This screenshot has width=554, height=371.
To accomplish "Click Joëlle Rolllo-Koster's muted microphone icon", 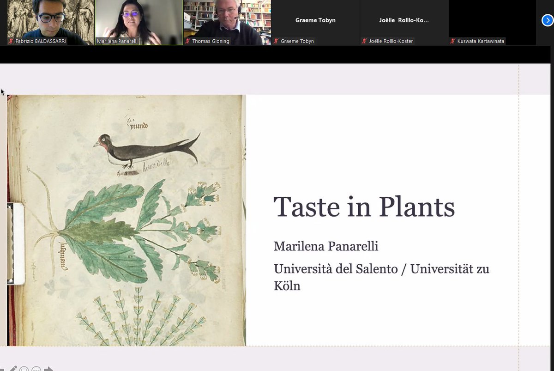I will (365, 41).
